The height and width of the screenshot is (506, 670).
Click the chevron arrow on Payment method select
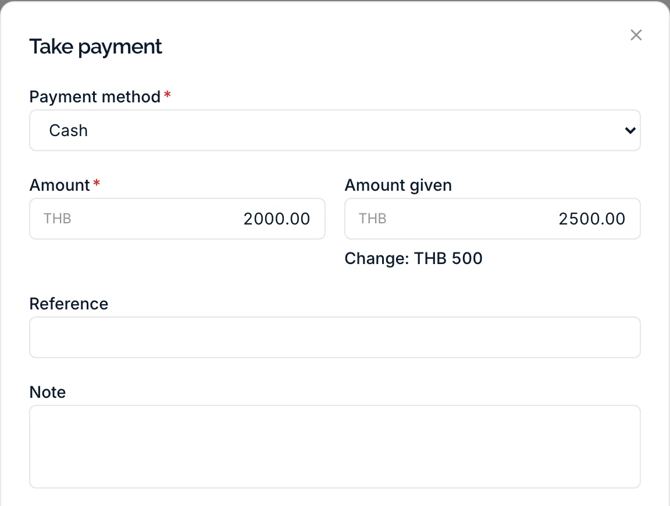pos(630,130)
